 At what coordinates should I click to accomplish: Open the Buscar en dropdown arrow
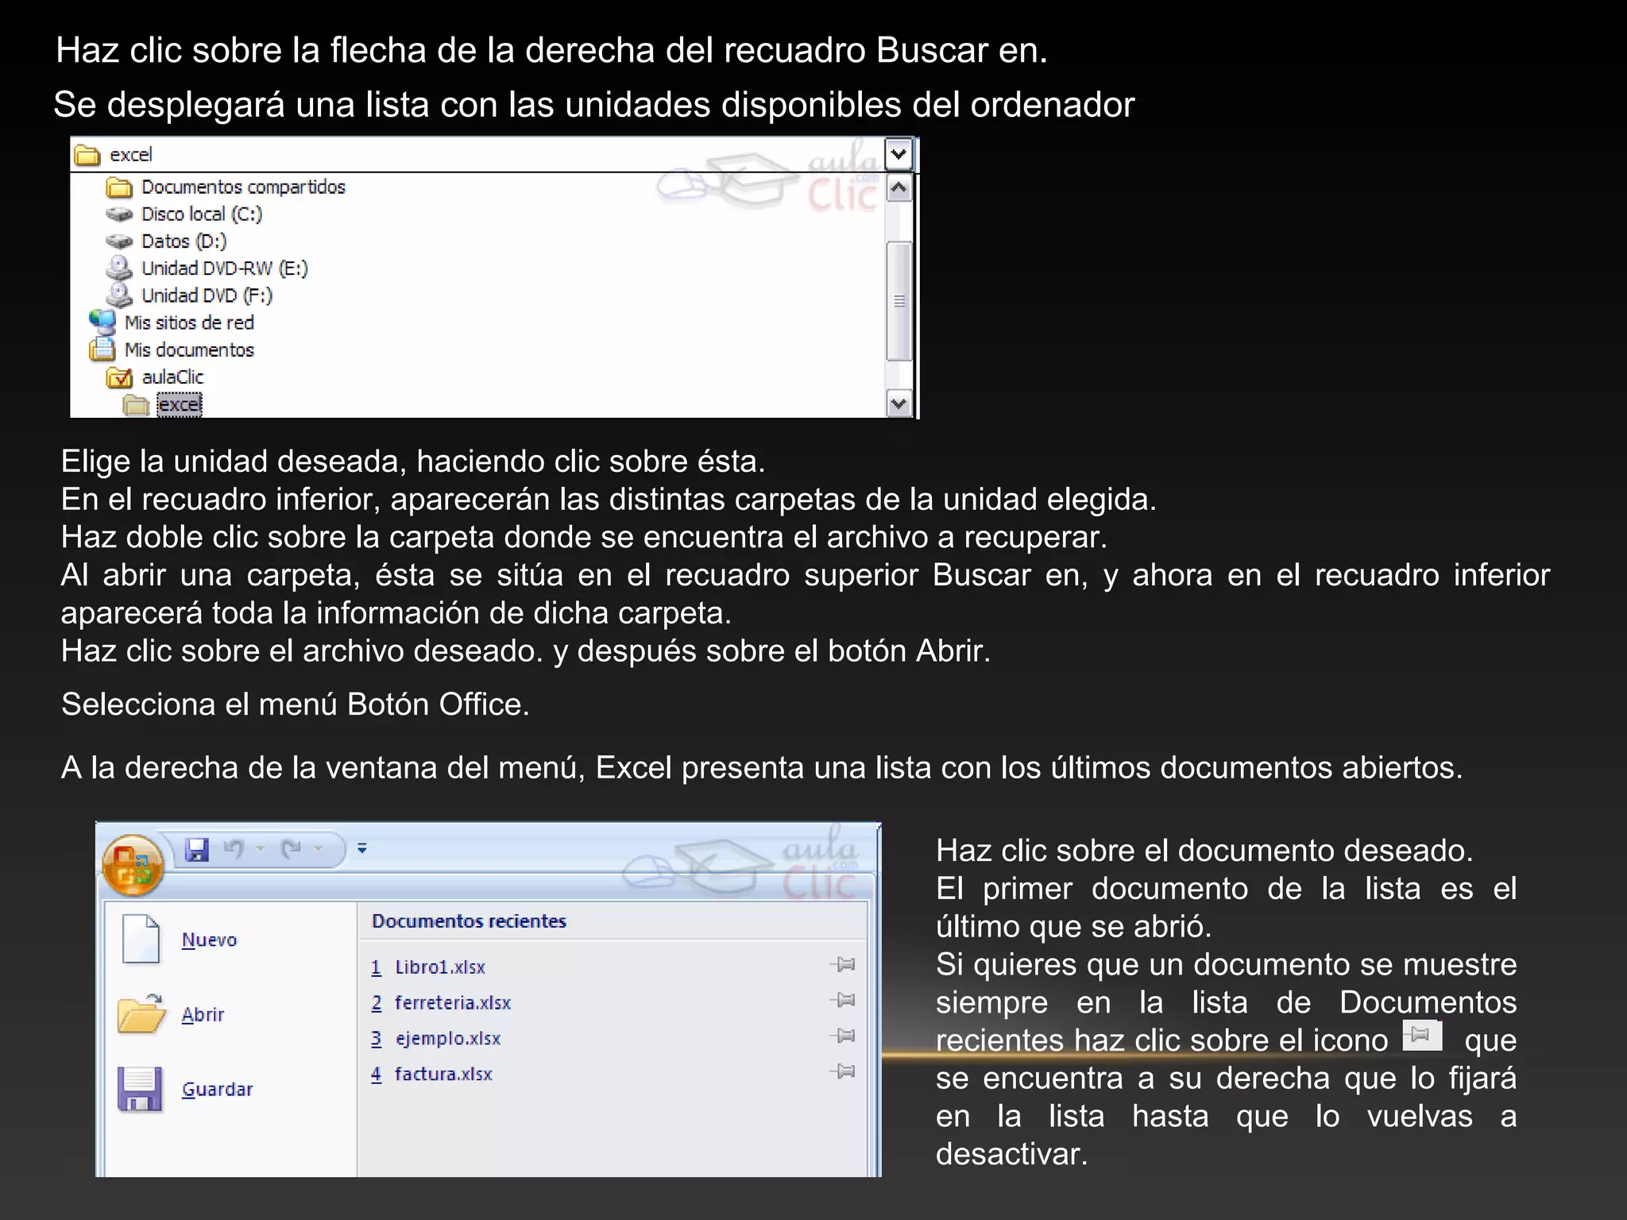point(899,153)
